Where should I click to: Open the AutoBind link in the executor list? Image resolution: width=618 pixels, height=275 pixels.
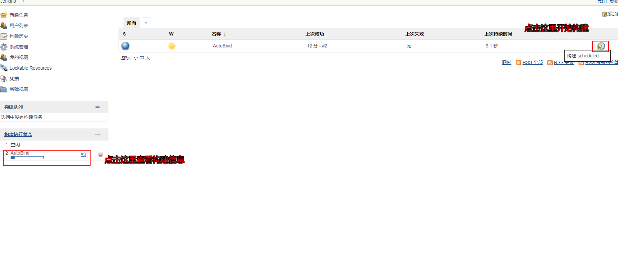20,153
